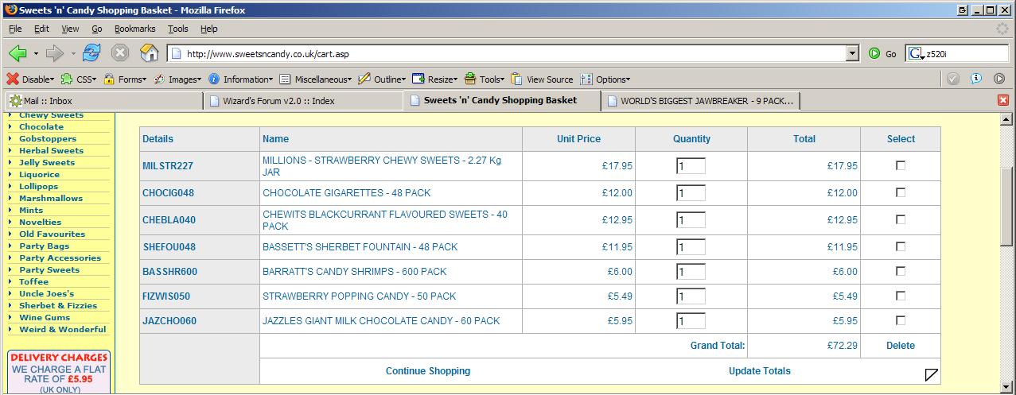1016x395 pixels.
Task: Click the grey arrow circle icon at developer toolbar end
Action: click(999, 79)
